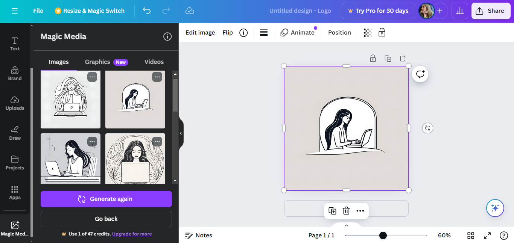Click the delete trash icon below the image
This screenshot has height=243, width=514.
point(346,211)
